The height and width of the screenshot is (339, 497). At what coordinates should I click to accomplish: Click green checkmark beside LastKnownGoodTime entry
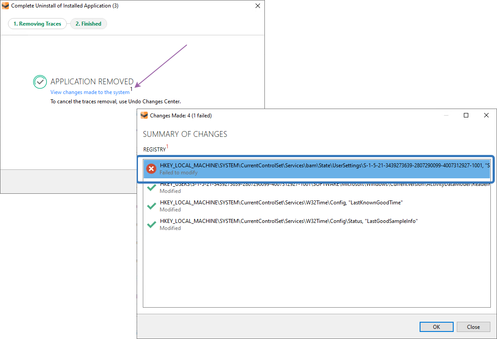pos(152,206)
